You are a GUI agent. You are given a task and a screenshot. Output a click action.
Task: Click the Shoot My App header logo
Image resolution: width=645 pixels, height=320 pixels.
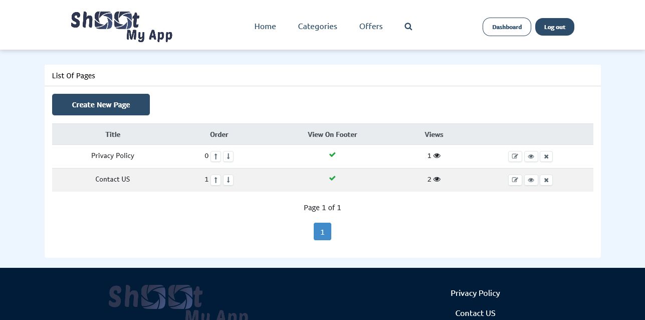tap(122, 27)
